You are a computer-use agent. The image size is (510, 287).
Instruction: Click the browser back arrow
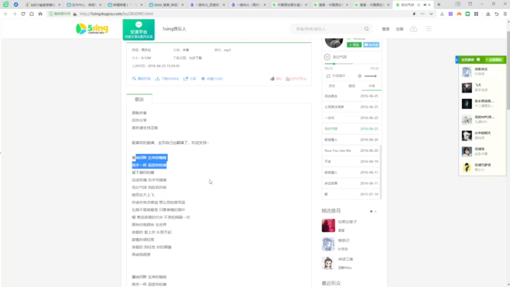point(6,14)
